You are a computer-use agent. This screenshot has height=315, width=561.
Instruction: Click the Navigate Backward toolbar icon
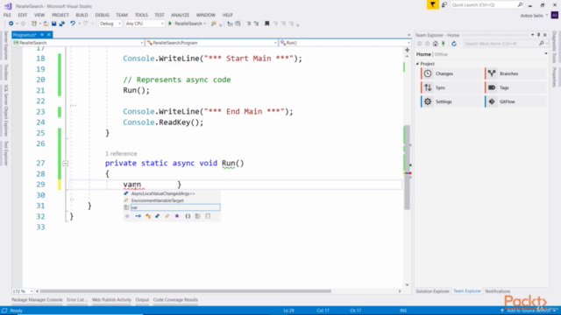pyautogui.click(x=11, y=24)
